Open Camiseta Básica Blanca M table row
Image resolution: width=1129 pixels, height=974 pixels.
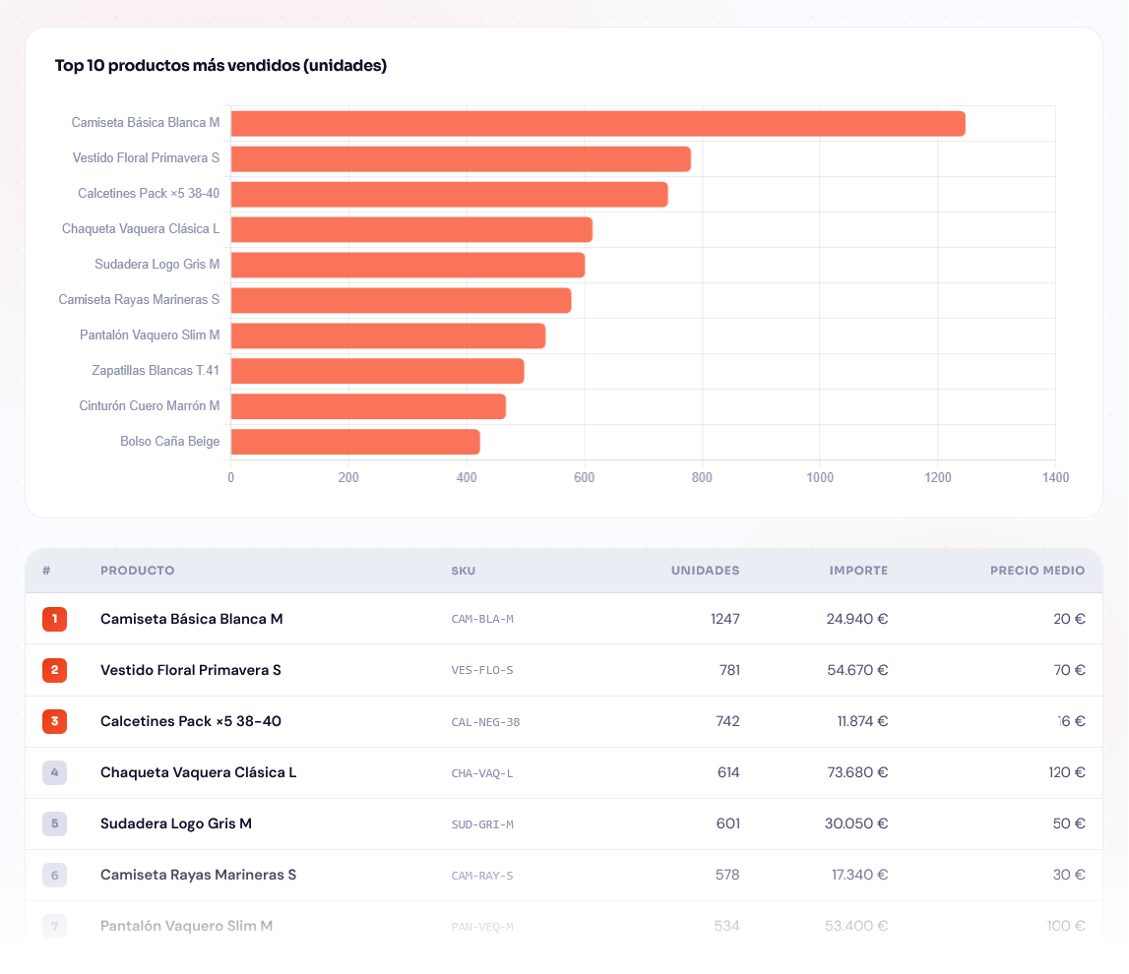pos(191,619)
